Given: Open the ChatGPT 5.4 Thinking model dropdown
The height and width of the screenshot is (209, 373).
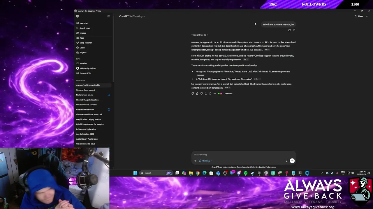Looking at the screenshot, I should (x=132, y=16).
